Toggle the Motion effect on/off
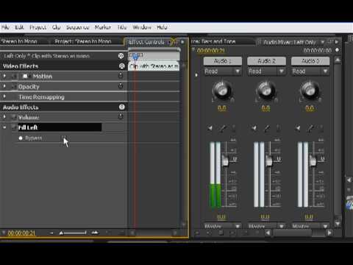Viewport: 353px width, 265px height. pos(14,77)
